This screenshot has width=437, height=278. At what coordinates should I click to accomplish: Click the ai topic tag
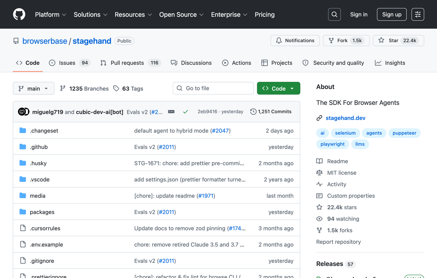(322, 133)
